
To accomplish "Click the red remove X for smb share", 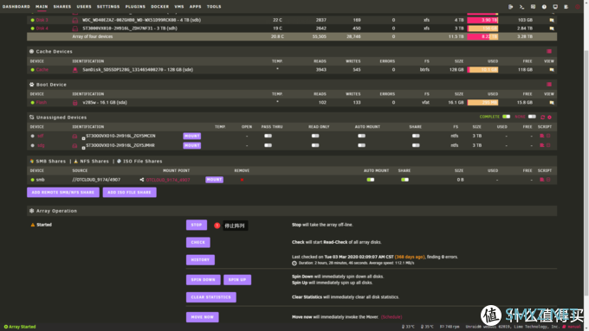I will [x=242, y=180].
